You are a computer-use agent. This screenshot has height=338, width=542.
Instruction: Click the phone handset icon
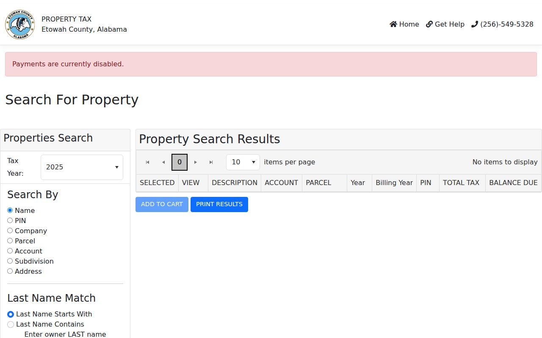[x=475, y=24]
